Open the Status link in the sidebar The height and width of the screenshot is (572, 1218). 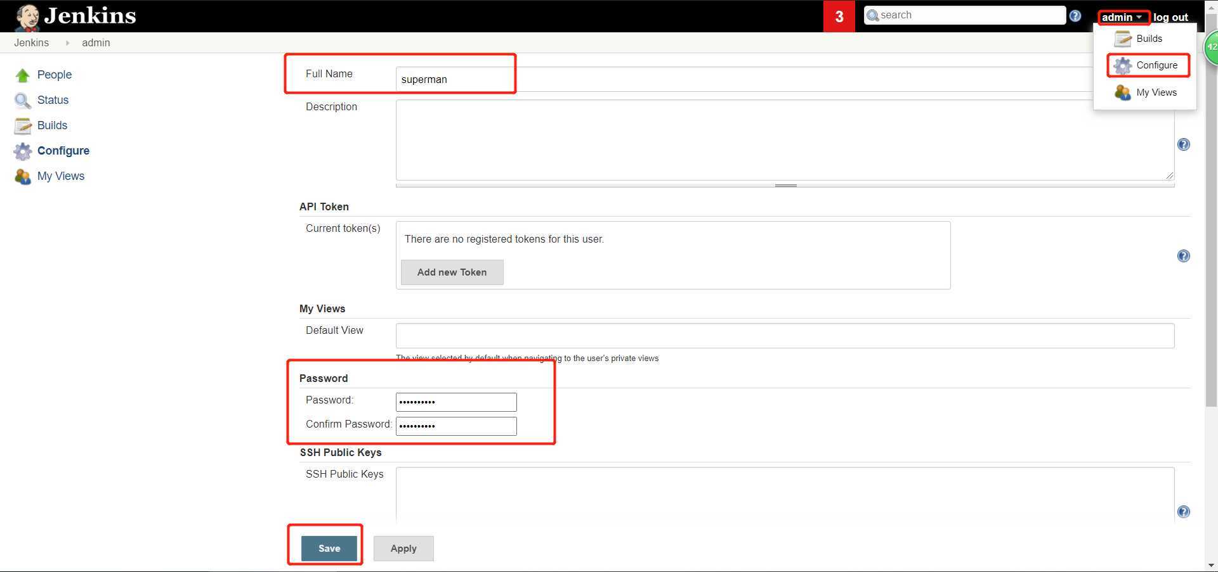[53, 100]
